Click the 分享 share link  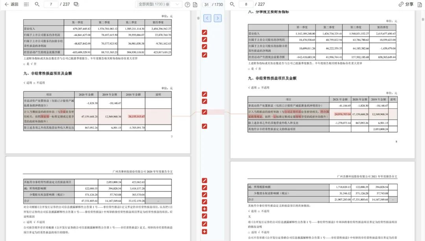(x=406, y=4)
